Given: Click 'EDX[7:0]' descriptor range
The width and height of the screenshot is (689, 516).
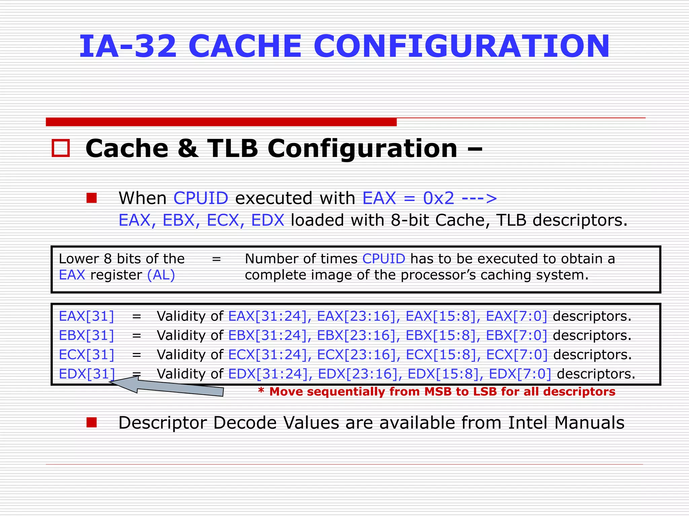Looking at the screenshot, I should click(520, 374).
